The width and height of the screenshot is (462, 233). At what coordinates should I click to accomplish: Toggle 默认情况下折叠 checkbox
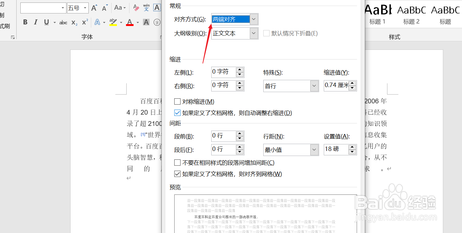coord(266,33)
